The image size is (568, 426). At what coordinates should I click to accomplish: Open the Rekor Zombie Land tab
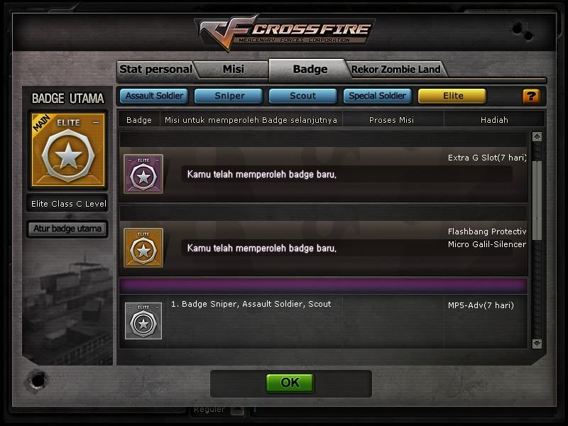[396, 69]
